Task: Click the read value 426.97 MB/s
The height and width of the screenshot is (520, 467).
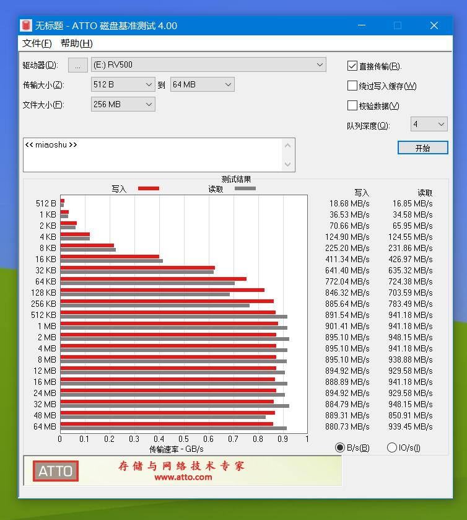Action: point(411,259)
